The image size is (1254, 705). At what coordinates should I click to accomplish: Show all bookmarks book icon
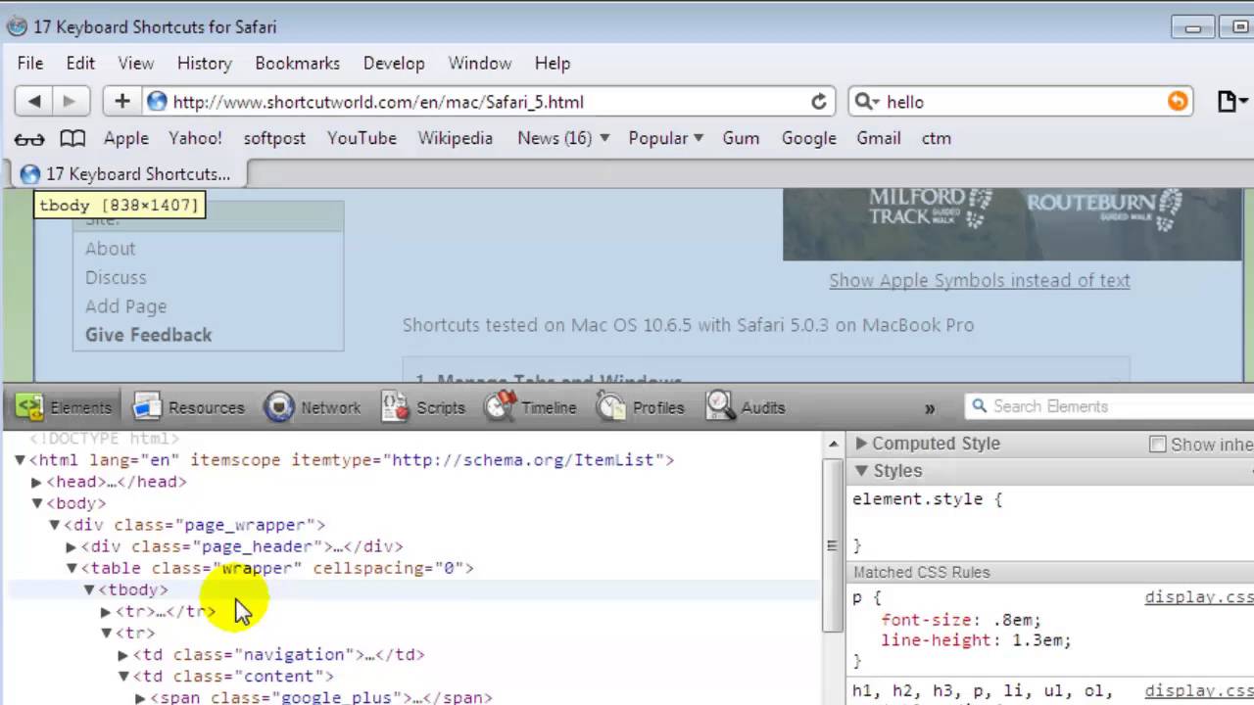[72, 138]
